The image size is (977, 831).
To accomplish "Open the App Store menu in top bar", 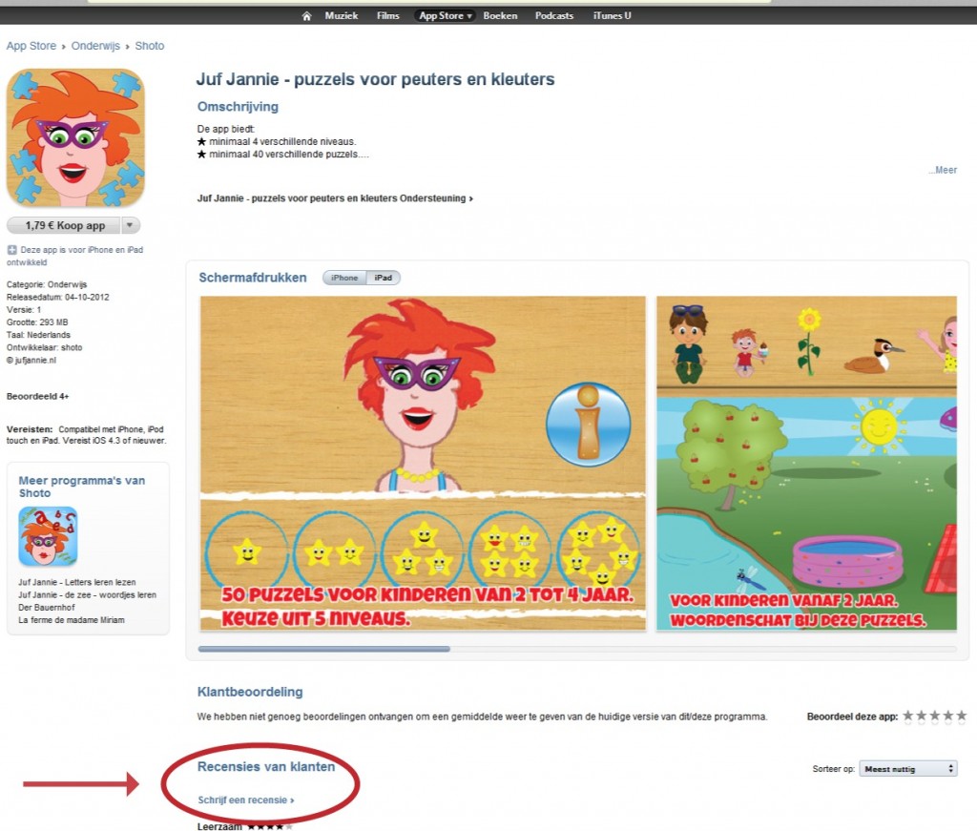I will coord(445,16).
